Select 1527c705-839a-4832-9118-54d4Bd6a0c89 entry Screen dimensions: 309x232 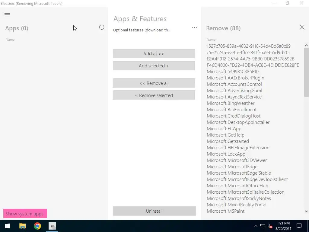(x=249, y=46)
